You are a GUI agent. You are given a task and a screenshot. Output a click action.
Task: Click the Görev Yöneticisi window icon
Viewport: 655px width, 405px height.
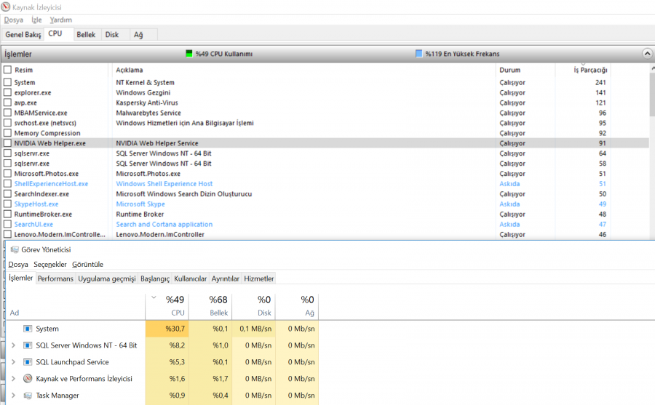pos(15,249)
